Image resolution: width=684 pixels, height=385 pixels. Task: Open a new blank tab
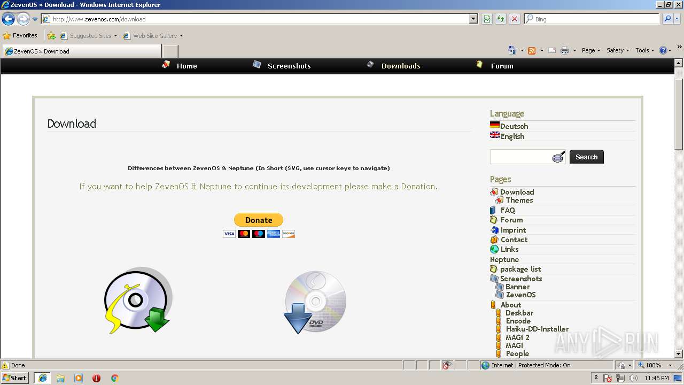click(170, 51)
